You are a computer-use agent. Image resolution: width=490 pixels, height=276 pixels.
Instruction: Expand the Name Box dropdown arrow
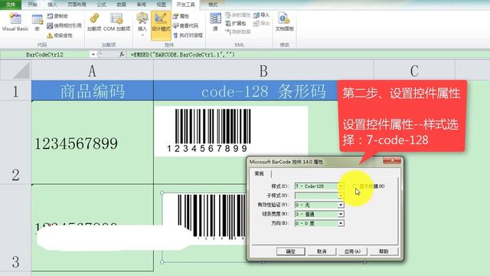pyautogui.click(x=93, y=54)
